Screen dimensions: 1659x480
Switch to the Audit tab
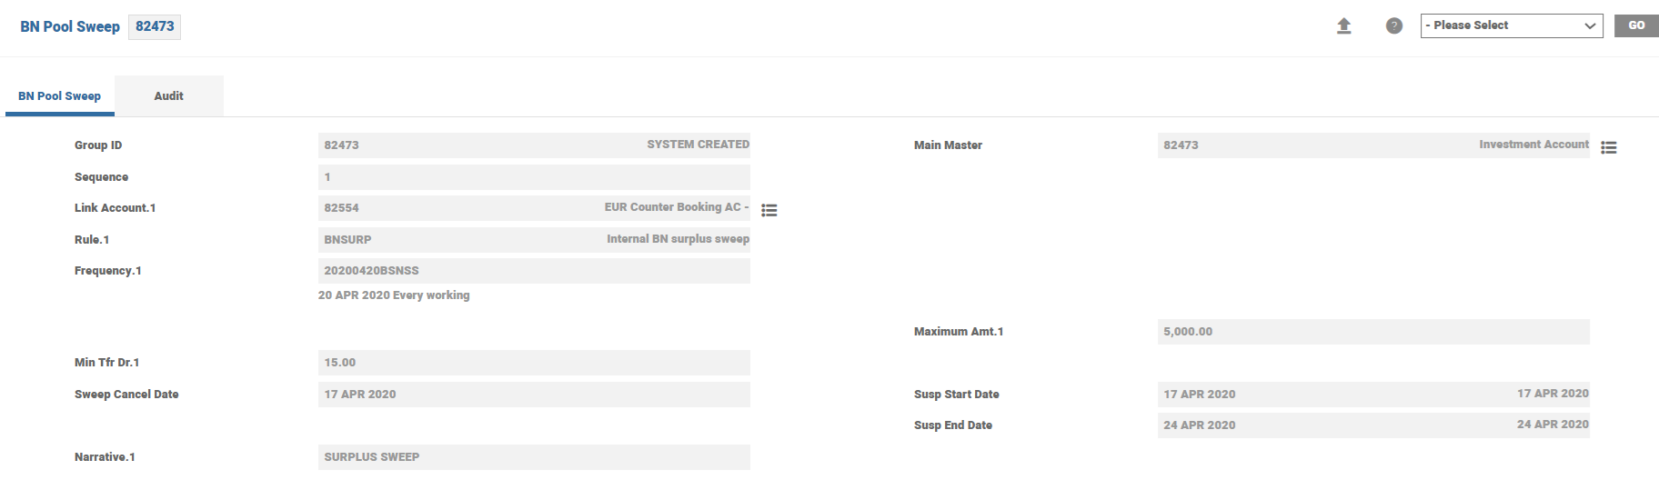coord(168,96)
